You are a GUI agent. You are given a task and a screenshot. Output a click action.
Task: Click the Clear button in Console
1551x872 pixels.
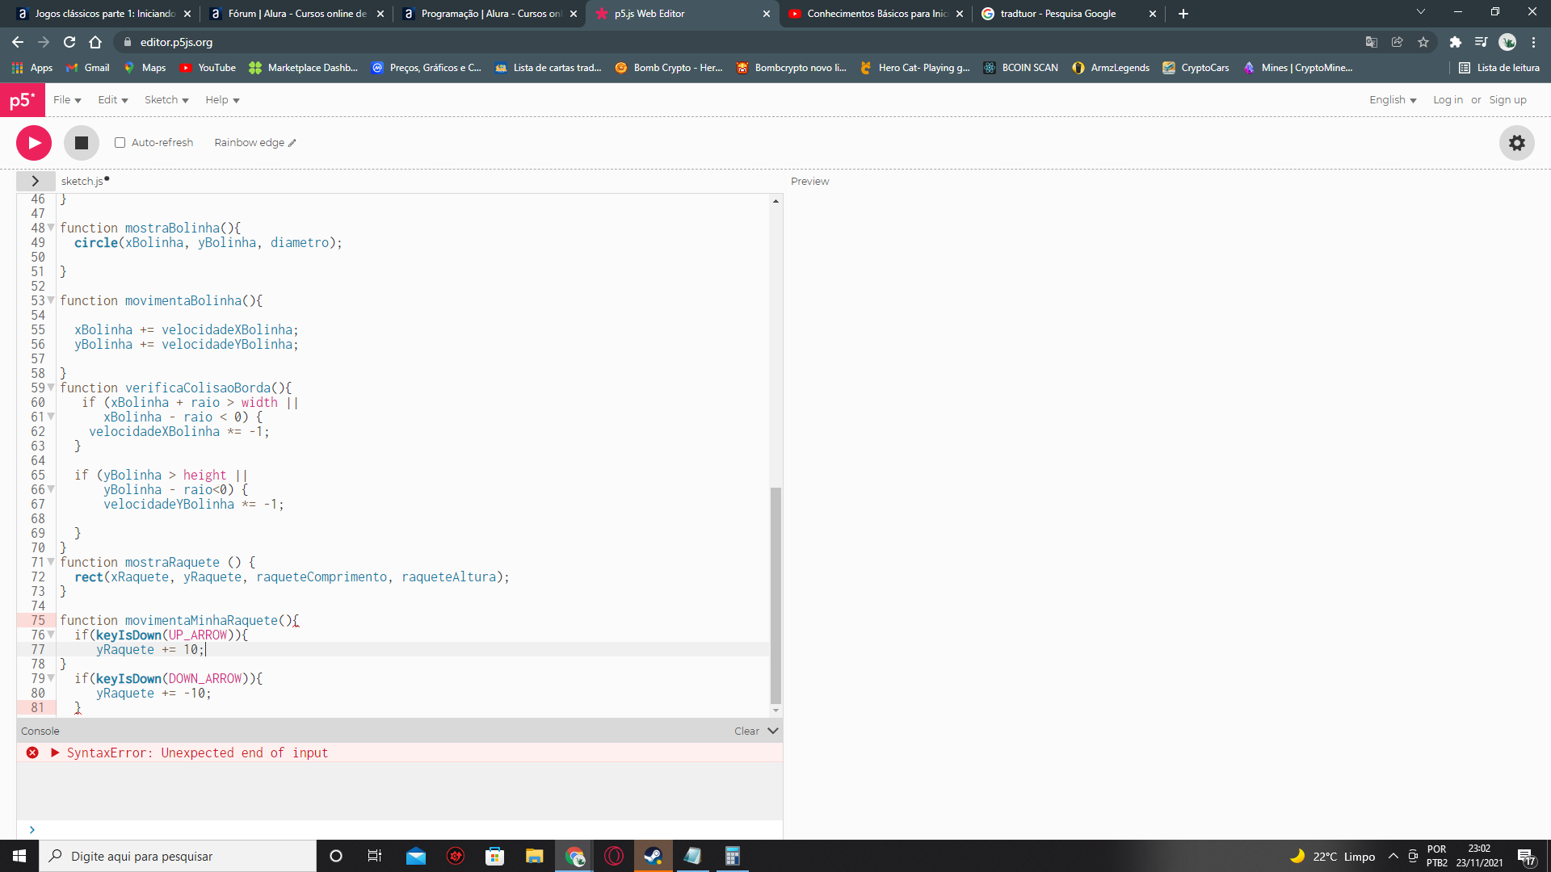tap(746, 731)
